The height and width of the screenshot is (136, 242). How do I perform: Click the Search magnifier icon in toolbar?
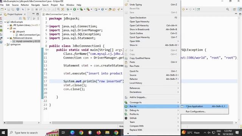pos(228,9)
